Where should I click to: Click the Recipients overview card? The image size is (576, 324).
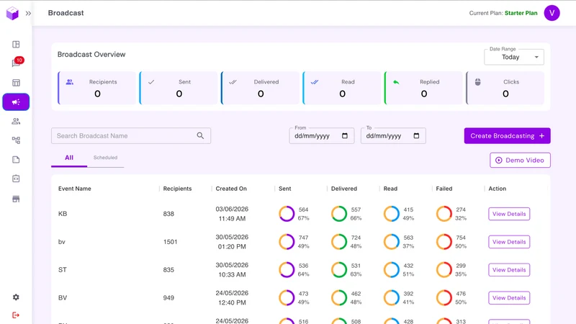tap(96, 88)
